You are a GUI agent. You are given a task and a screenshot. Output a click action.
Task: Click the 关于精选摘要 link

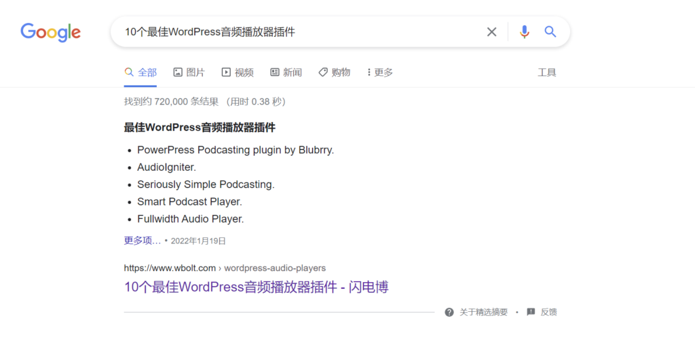tap(483, 312)
